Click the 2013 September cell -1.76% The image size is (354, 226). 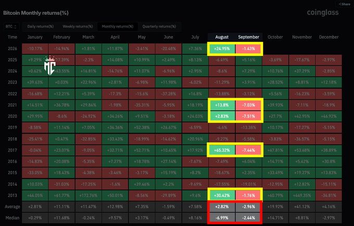pos(248,195)
